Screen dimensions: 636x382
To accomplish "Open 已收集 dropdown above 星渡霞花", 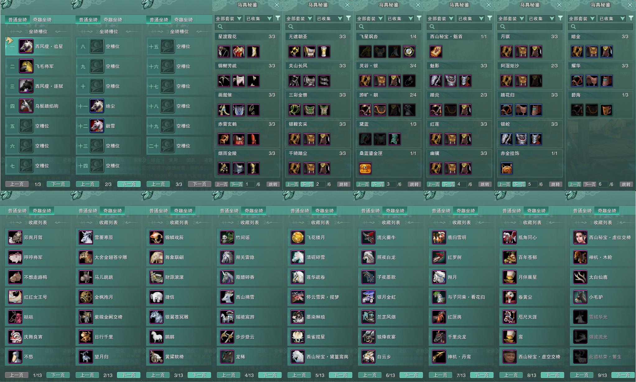I will (259, 19).
